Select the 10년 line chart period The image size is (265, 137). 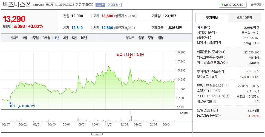(84, 38)
